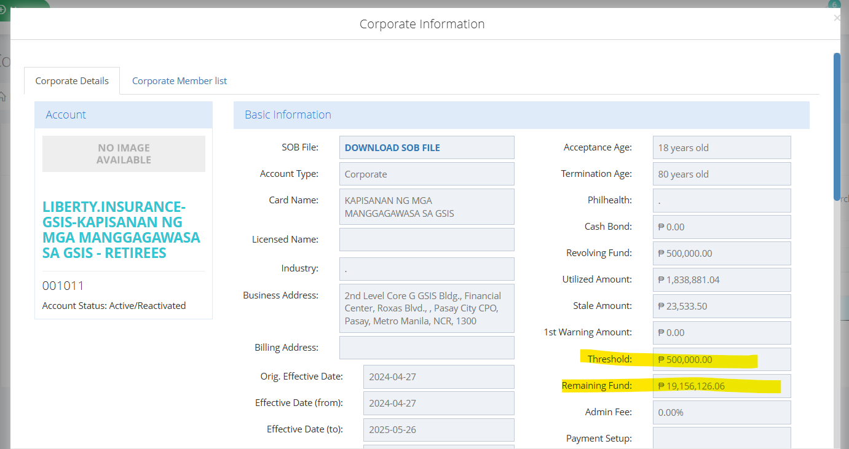Click the Threshold value field
Image resolution: width=849 pixels, height=449 pixels.
(x=722, y=359)
